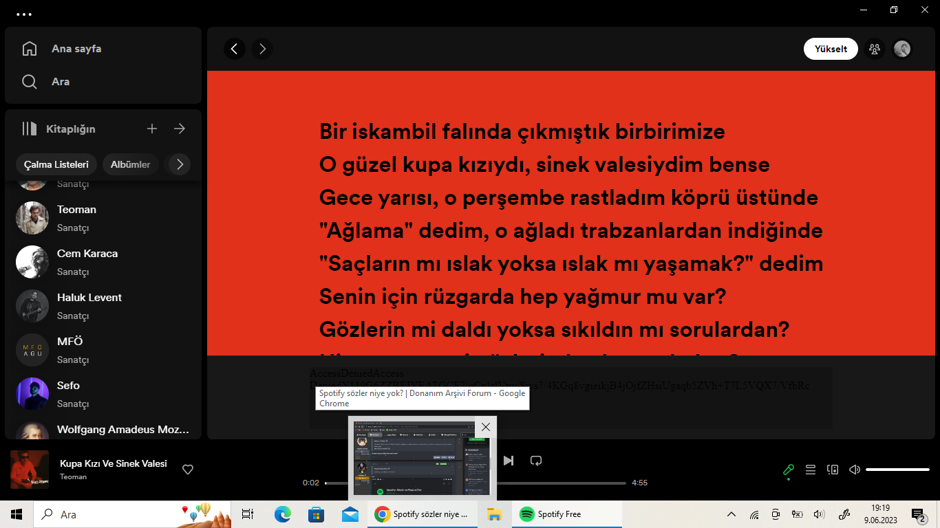Launch Microsoft Edge from the taskbar
Viewport: 940px width, 528px height.
[x=283, y=514]
